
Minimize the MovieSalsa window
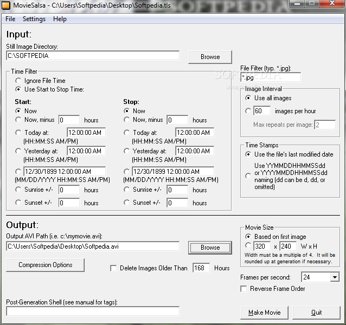tap(297, 3)
